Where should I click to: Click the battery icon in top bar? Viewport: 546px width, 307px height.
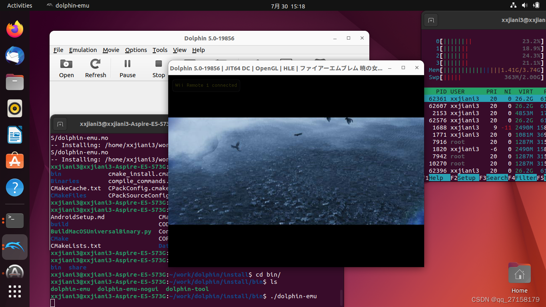coord(536,6)
